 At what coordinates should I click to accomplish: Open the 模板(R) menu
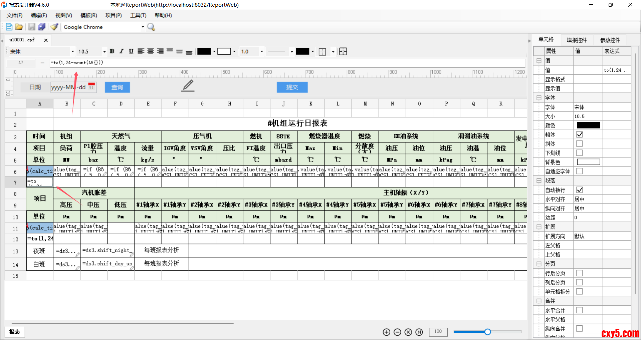tap(88, 15)
